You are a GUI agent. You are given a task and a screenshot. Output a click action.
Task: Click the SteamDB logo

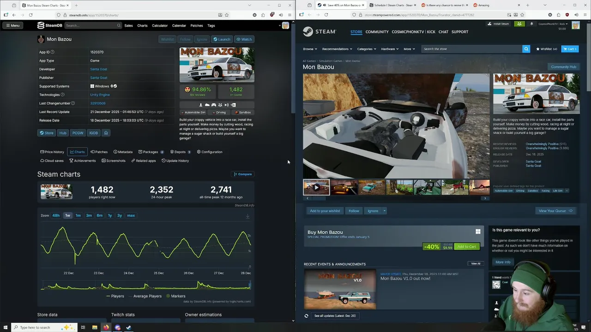coord(50,25)
